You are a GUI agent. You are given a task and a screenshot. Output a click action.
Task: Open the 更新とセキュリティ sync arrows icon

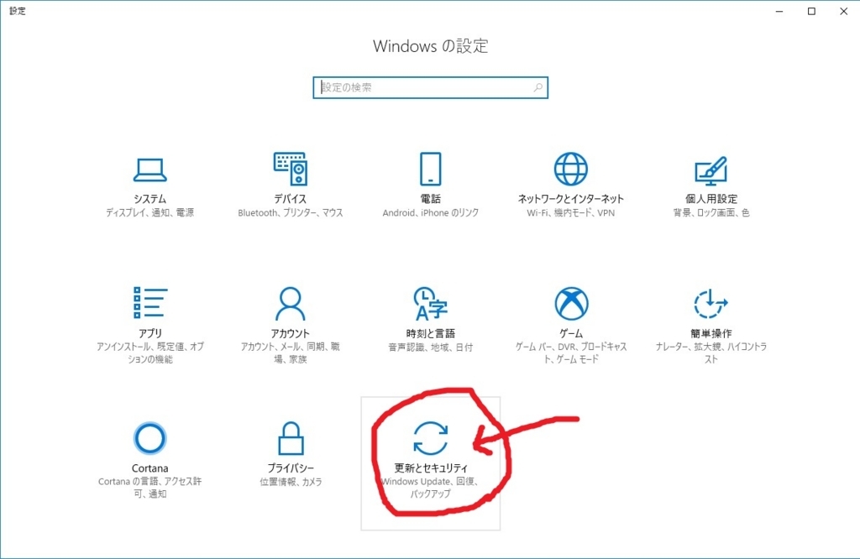pos(431,438)
